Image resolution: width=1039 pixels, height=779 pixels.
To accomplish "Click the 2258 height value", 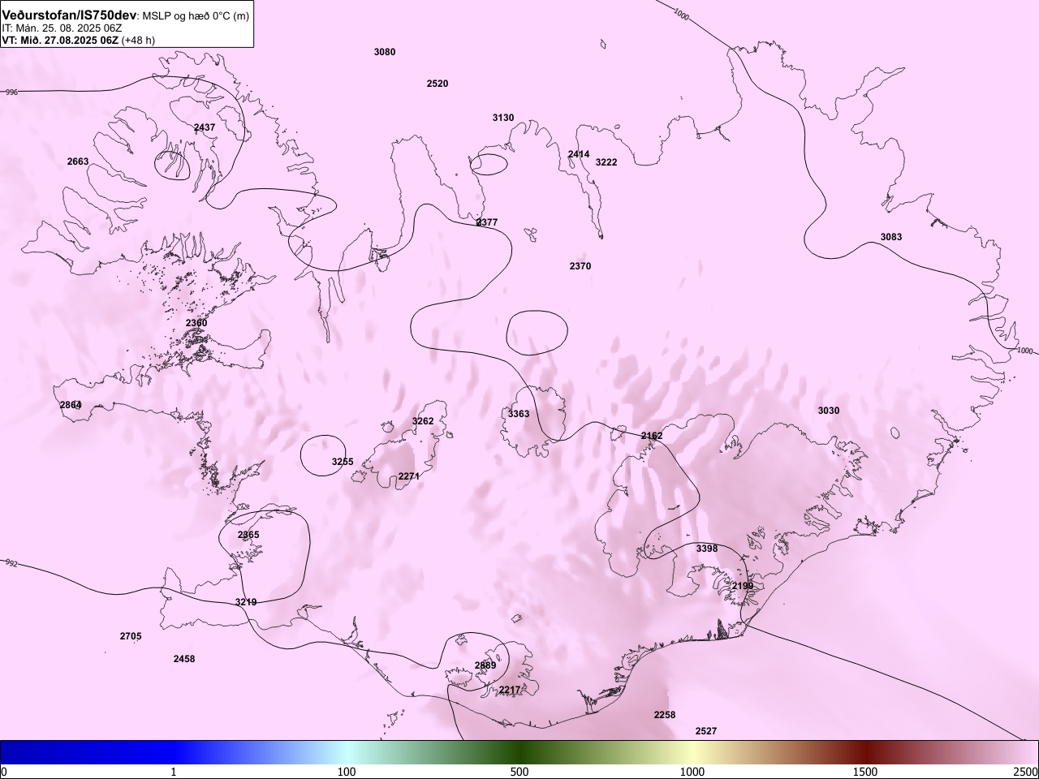I will coord(665,715).
